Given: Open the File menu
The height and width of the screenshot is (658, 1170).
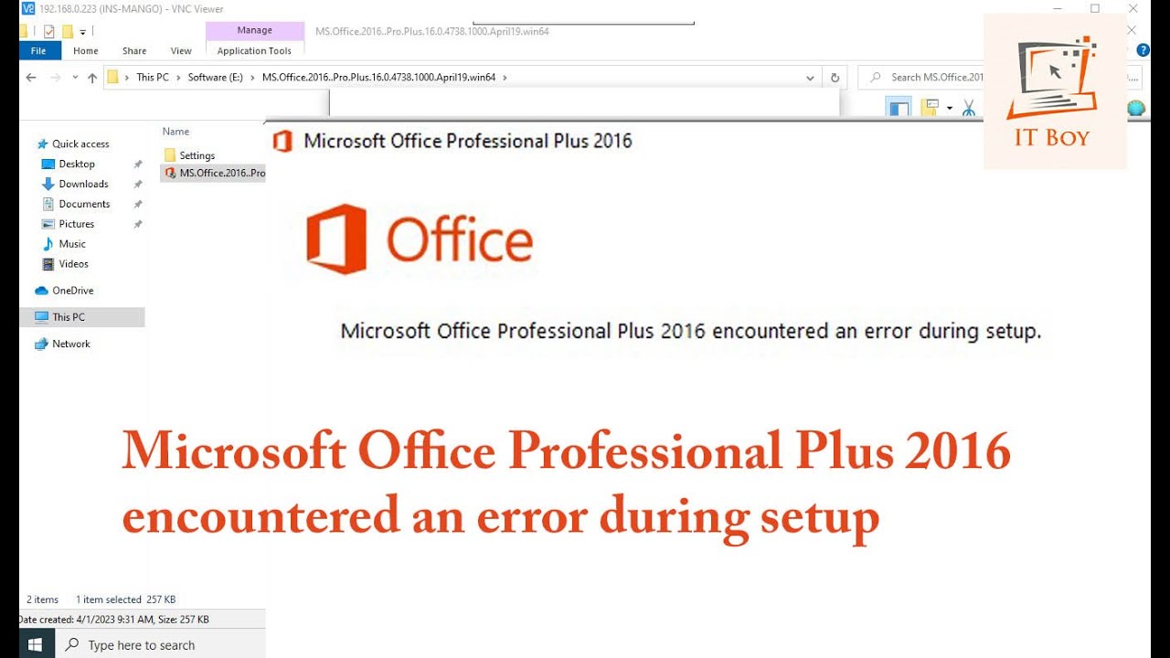Looking at the screenshot, I should pos(38,51).
